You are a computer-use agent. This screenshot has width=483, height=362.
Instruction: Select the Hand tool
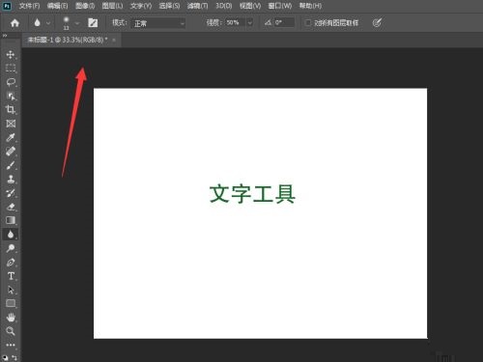pos(11,318)
